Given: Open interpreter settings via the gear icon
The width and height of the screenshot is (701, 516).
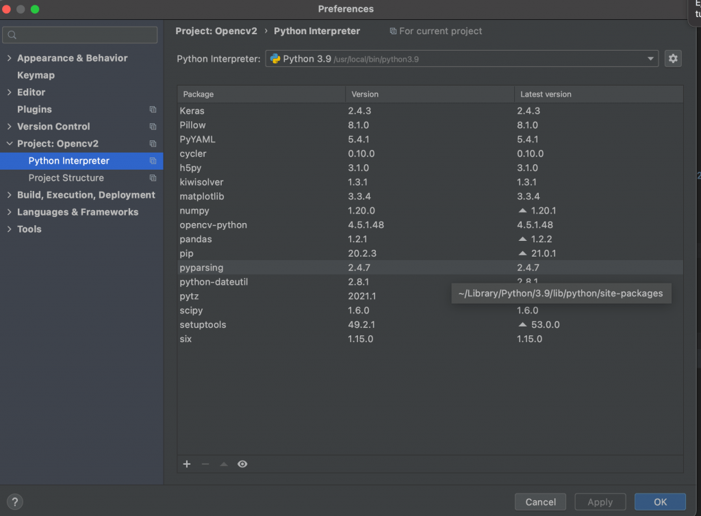Looking at the screenshot, I should click(673, 58).
